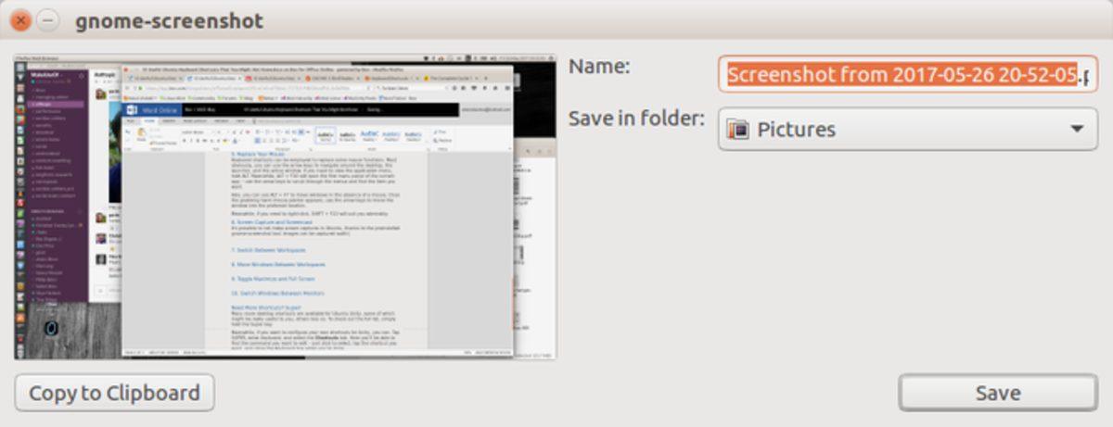
Task: Click the browser tab strip in preview
Action: [306, 79]
